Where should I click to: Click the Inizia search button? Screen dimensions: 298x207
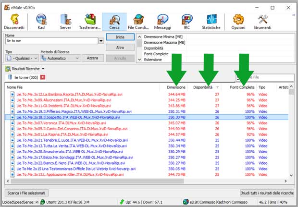[x=120, y=37]
